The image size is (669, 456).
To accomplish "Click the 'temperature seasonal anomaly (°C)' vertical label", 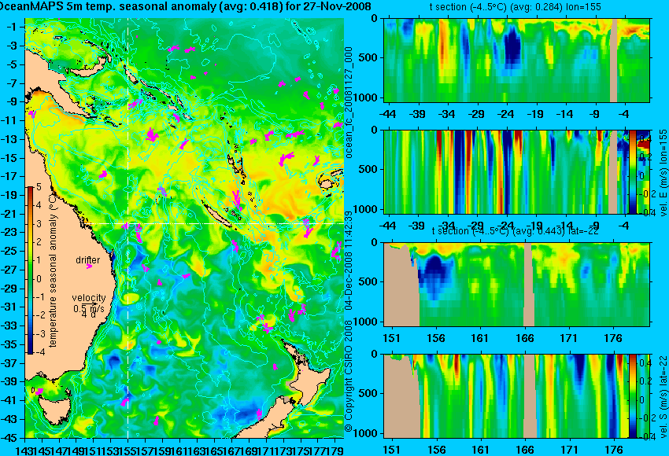I will point(53,270).
